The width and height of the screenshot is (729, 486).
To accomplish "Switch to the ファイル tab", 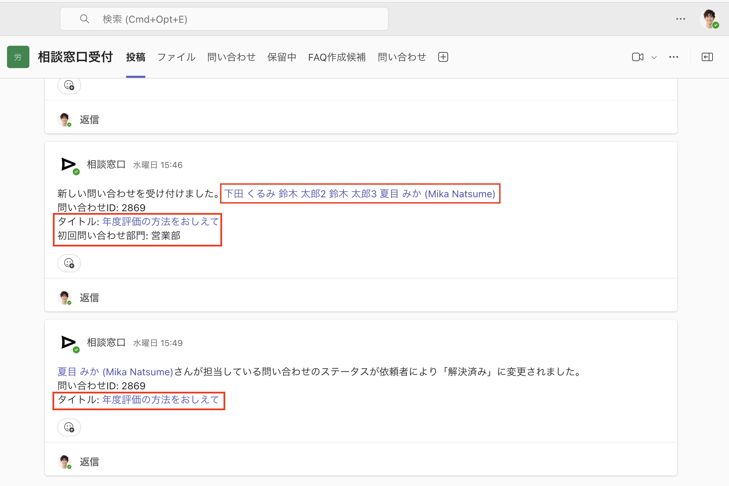I will [x=176, y=57].
